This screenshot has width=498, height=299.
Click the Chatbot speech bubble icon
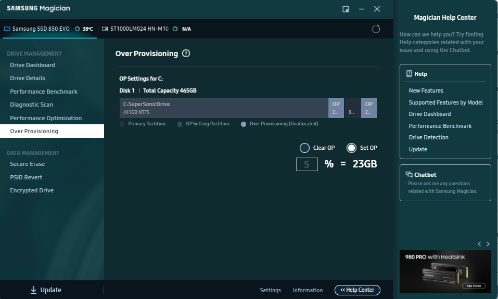[x=409, y=174]
